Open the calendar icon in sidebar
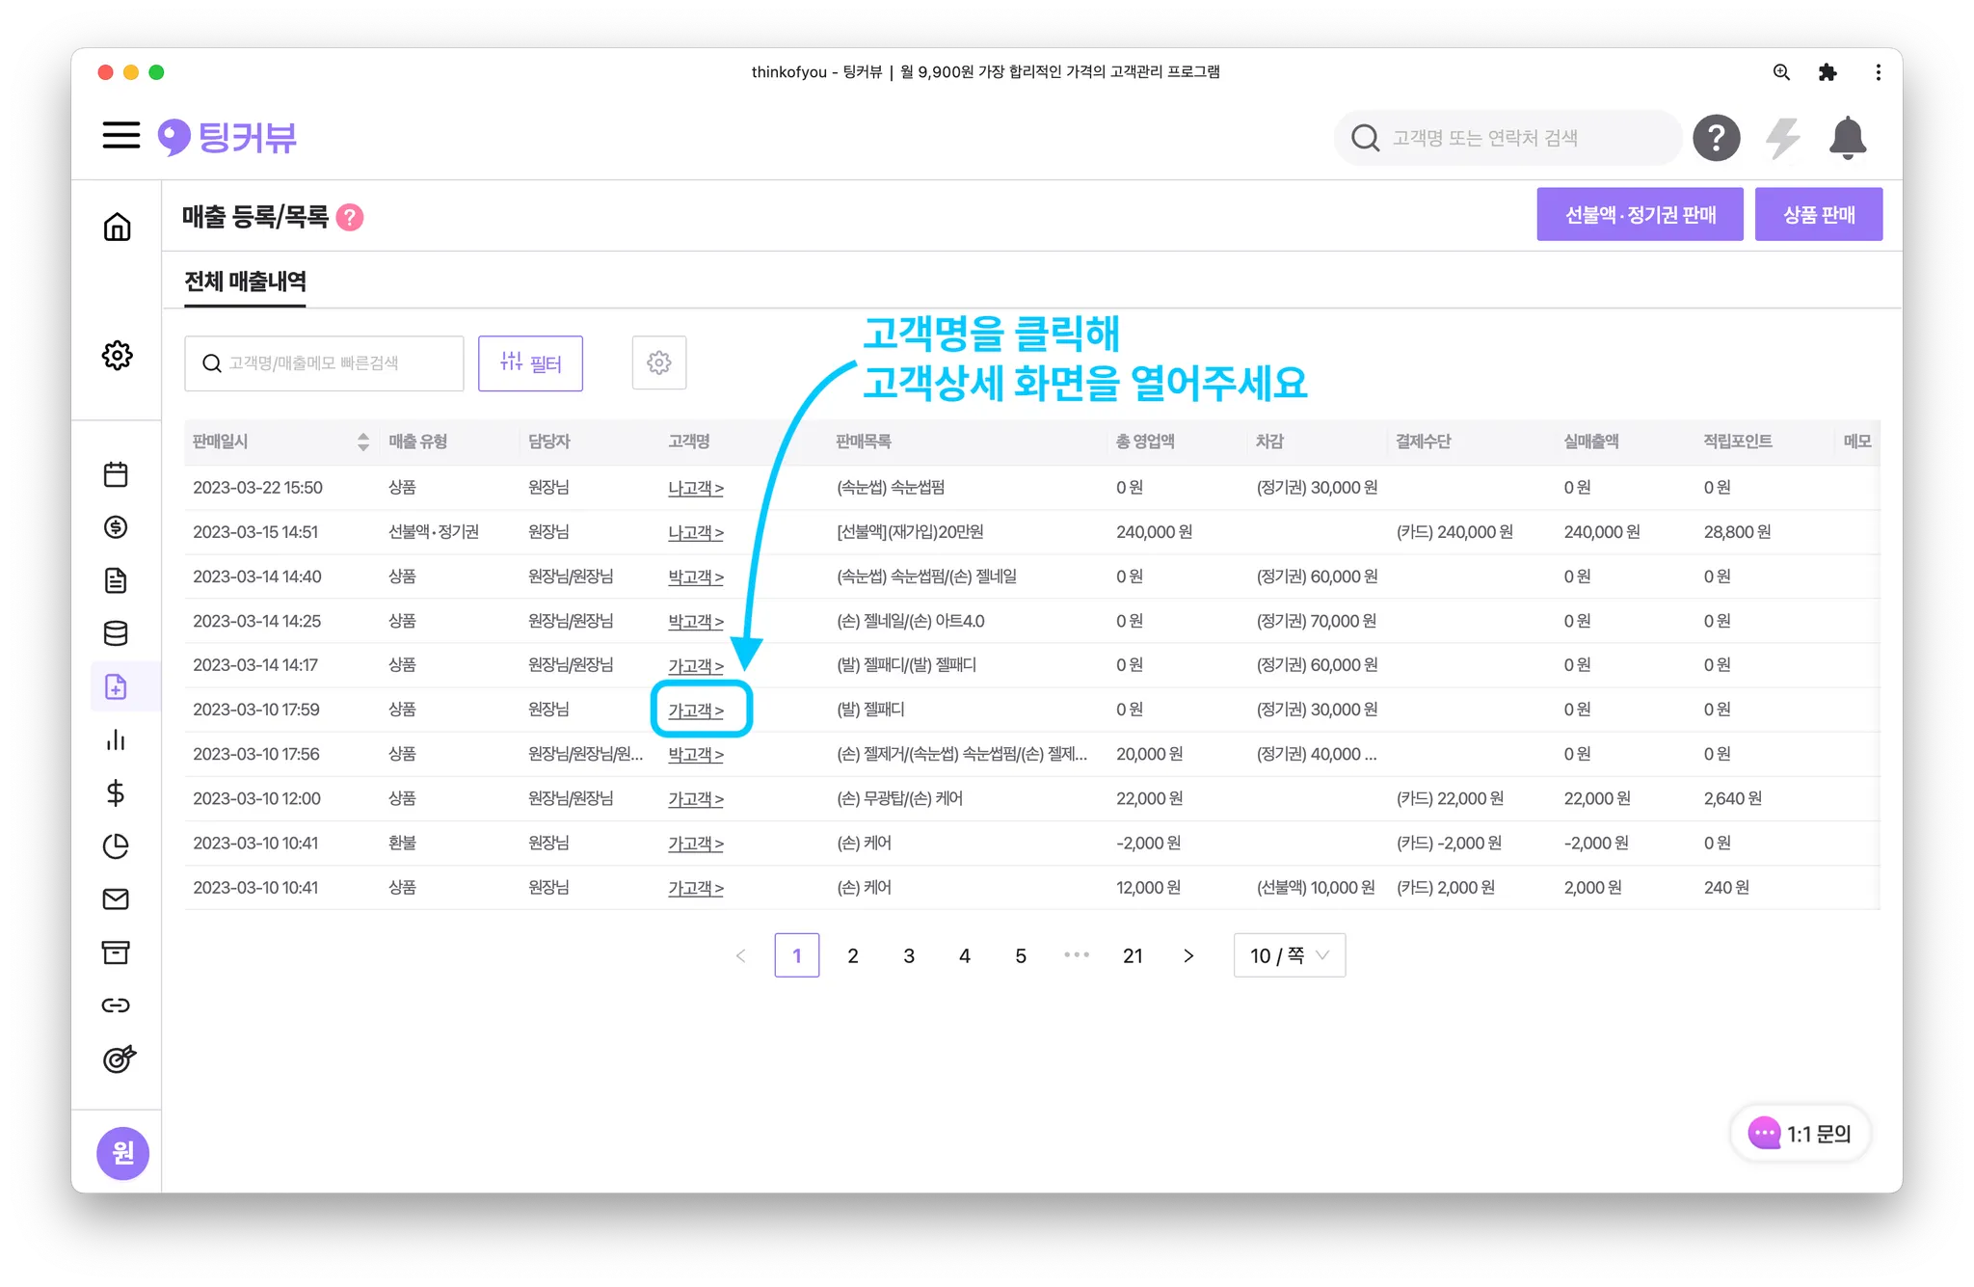Image resolution: width=1974 pixels, height=1287 pixels. tap(116, 474)
